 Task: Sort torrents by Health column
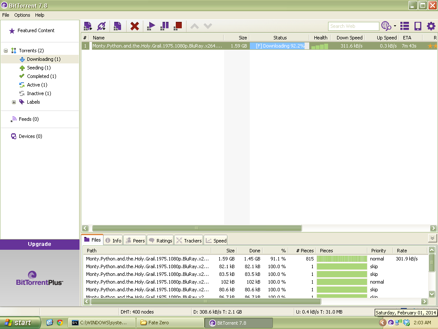point(320,38)
